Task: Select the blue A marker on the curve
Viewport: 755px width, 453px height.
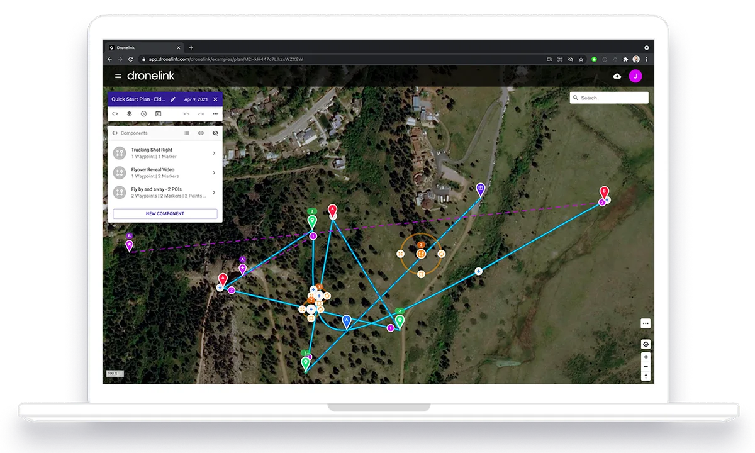Action: (x=346, y=321)
